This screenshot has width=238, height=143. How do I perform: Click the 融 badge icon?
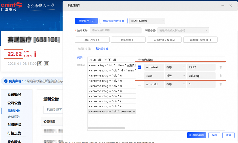(47, 64)
